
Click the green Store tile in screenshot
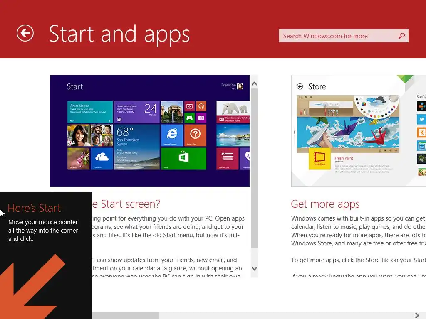pos(183,159)
